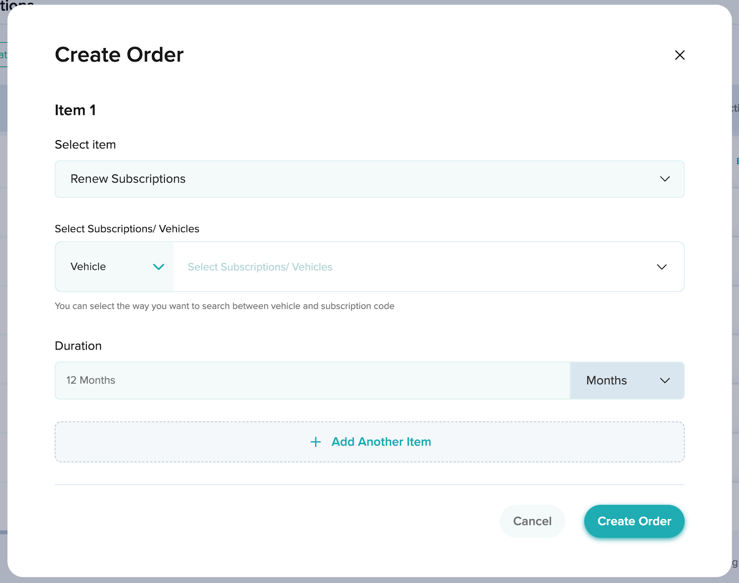
Task: Click the Duration field label
Action: 78,346
